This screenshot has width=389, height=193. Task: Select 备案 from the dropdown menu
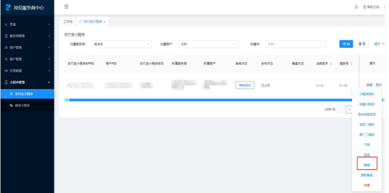(x=367, y=164)
